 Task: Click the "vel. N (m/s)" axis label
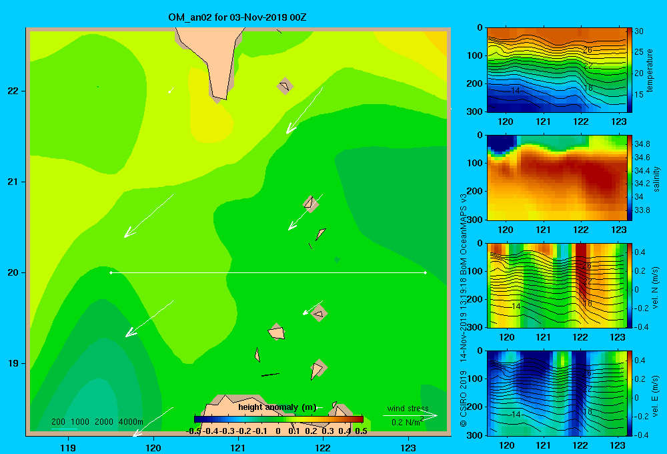pyautogui.click(x=656, y=288)
